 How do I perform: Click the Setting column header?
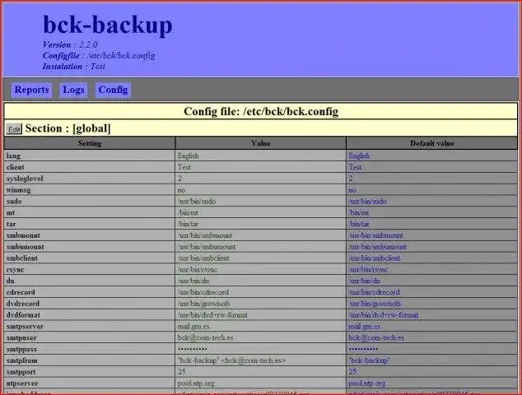pyautogui.click(x=89, y=143)
